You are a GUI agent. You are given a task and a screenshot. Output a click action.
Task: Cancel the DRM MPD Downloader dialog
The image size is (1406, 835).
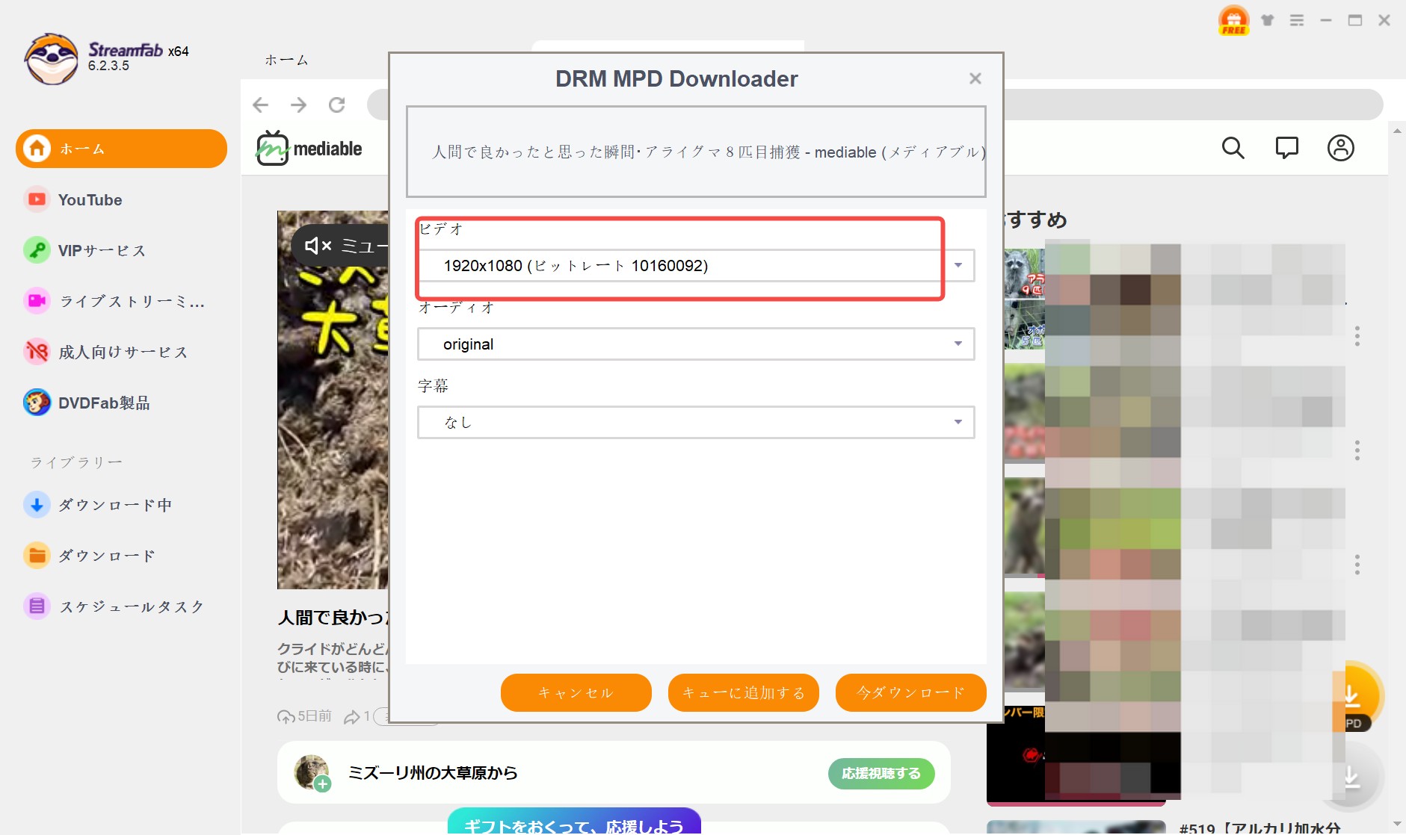point(576,692)
